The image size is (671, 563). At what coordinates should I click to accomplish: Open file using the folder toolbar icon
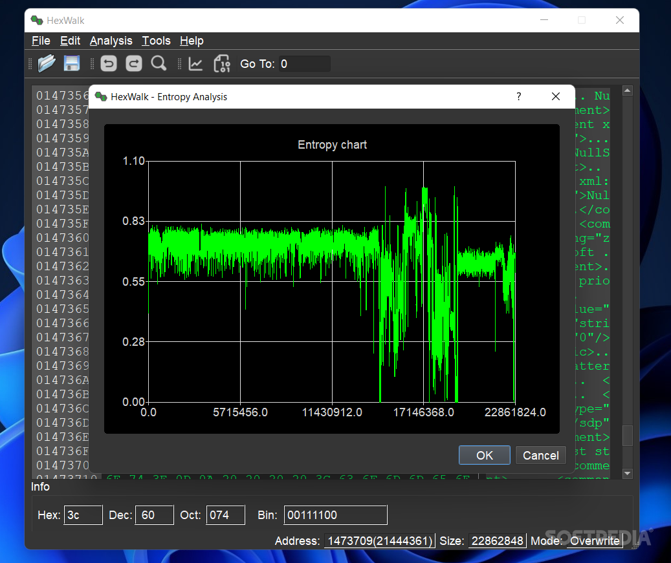[47, 64]
